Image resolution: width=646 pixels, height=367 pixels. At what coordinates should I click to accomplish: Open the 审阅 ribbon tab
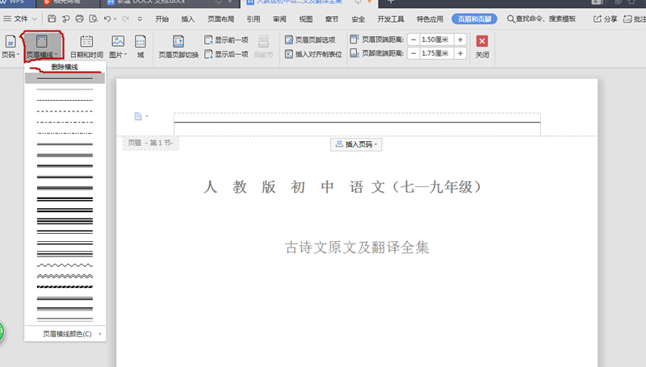tap(279, 19)
